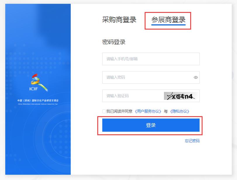Screen dimensions: 237x180
Task: Open the 《用户服务协议》 link
Action: coord(148,112)
